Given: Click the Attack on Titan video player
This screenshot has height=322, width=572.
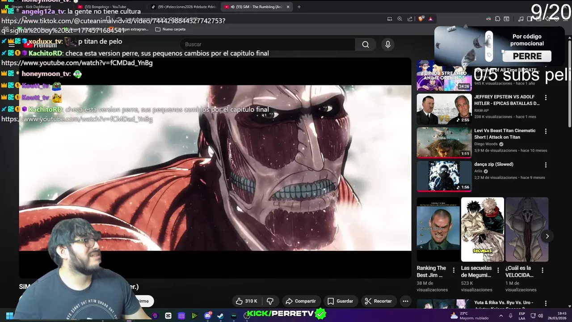Looking at the screenshot, I should (x=215, y=168).
